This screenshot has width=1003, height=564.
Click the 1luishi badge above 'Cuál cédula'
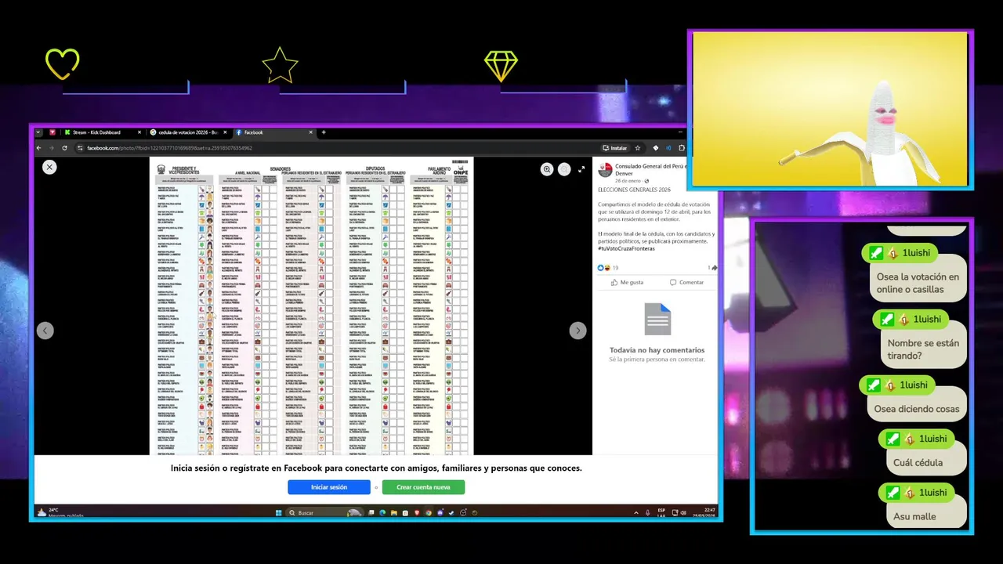pyautogui.click(x=917, y=439)
